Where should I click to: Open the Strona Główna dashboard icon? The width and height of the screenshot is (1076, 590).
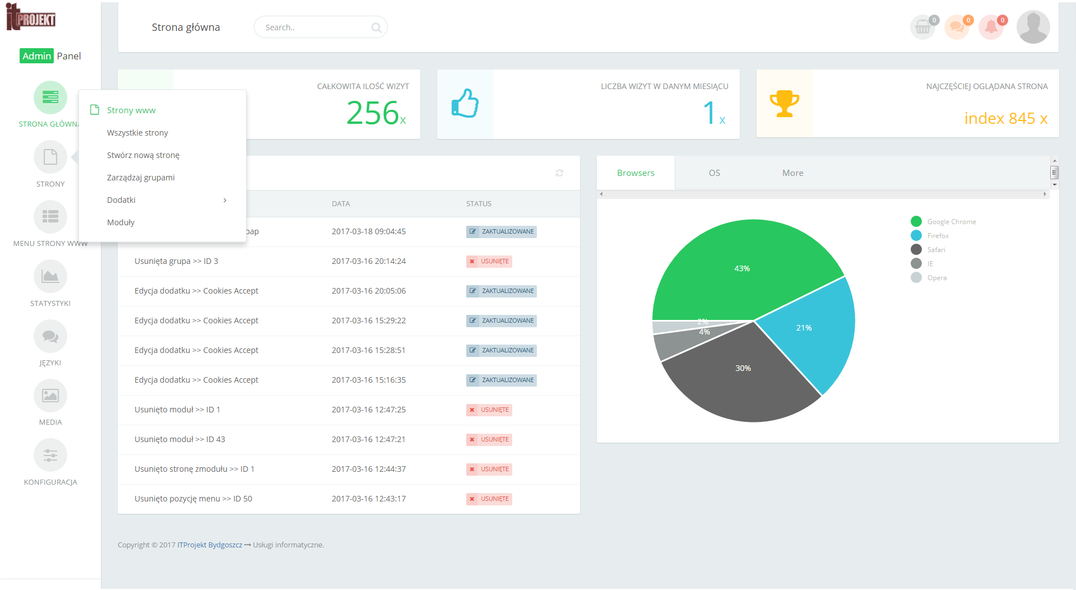50,97
